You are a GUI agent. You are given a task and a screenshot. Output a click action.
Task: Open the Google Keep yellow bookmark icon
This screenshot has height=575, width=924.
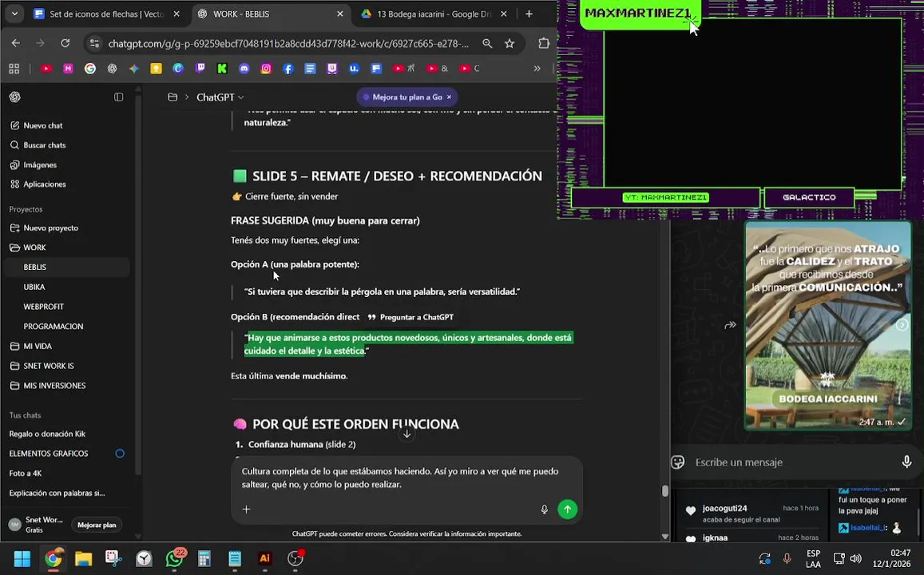tap(157, 69)
